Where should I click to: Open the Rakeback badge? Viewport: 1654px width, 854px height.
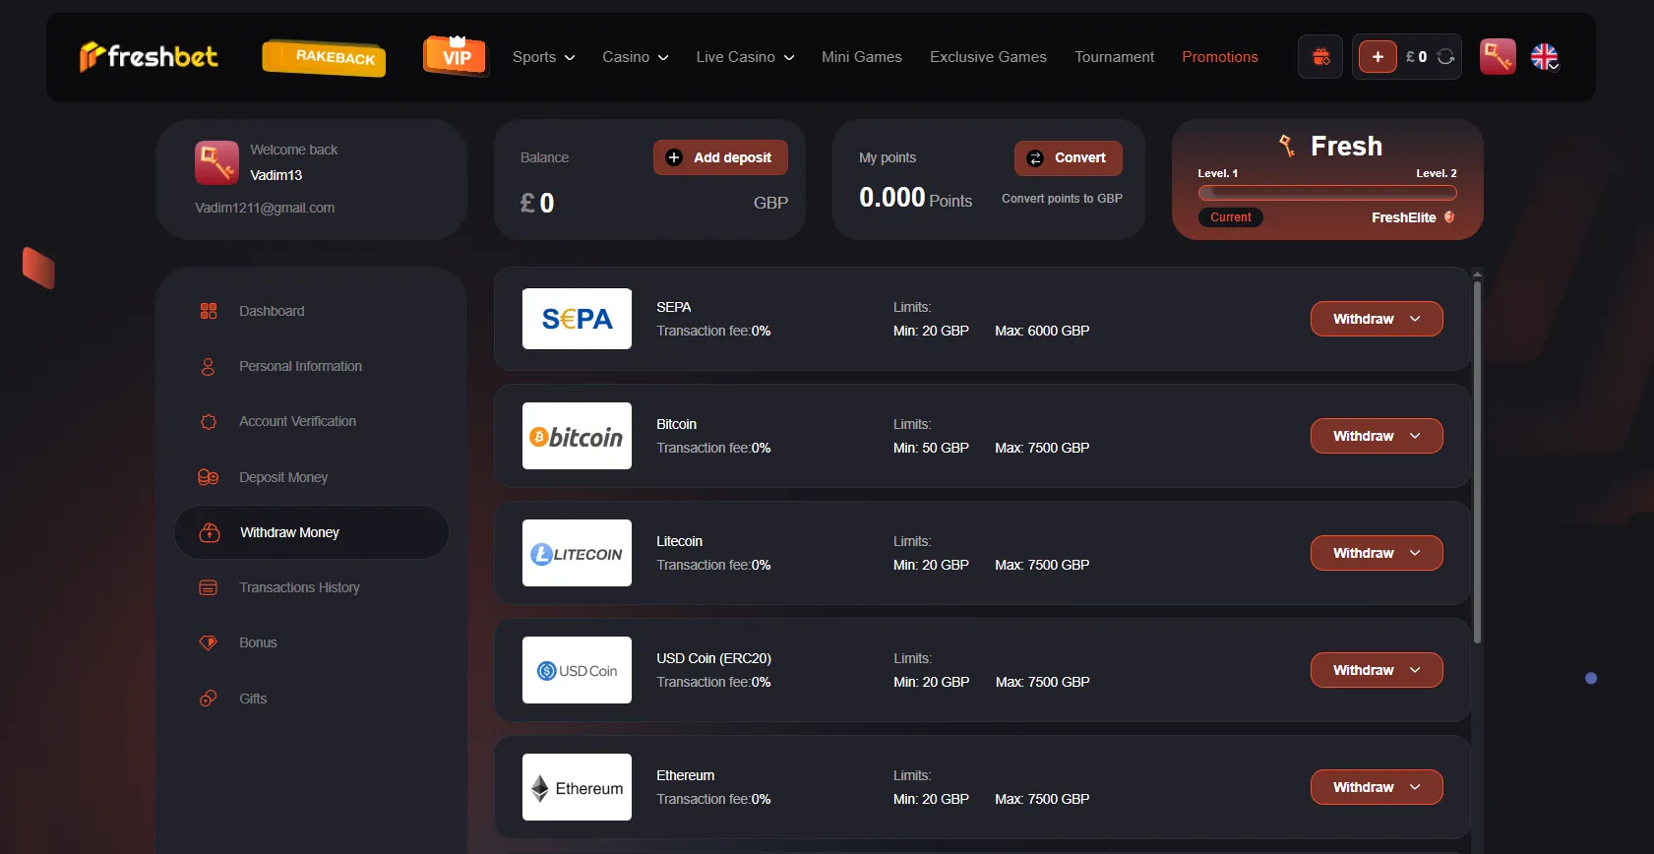[x=324, y=57]
